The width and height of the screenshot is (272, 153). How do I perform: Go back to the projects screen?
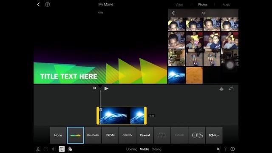coord(39,4)
